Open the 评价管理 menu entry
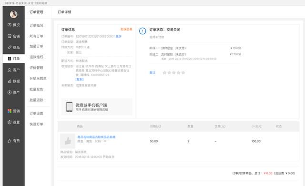 tap(36, 68)
